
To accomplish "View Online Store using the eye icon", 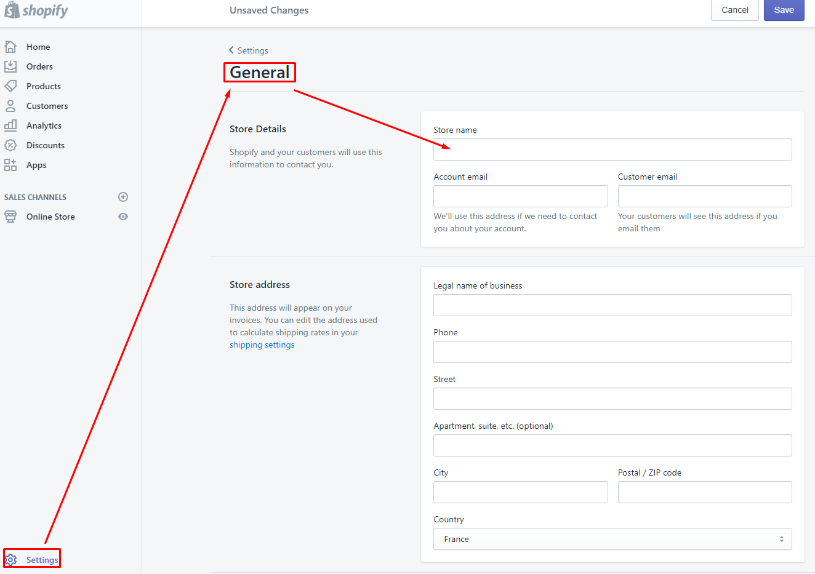I will (123, 217).
